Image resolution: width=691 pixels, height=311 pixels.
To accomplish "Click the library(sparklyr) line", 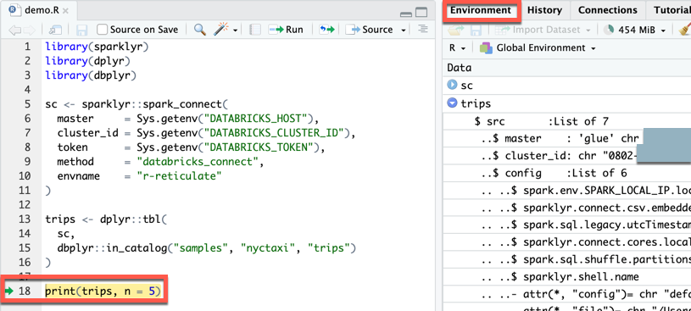I will tap(97, 47).
